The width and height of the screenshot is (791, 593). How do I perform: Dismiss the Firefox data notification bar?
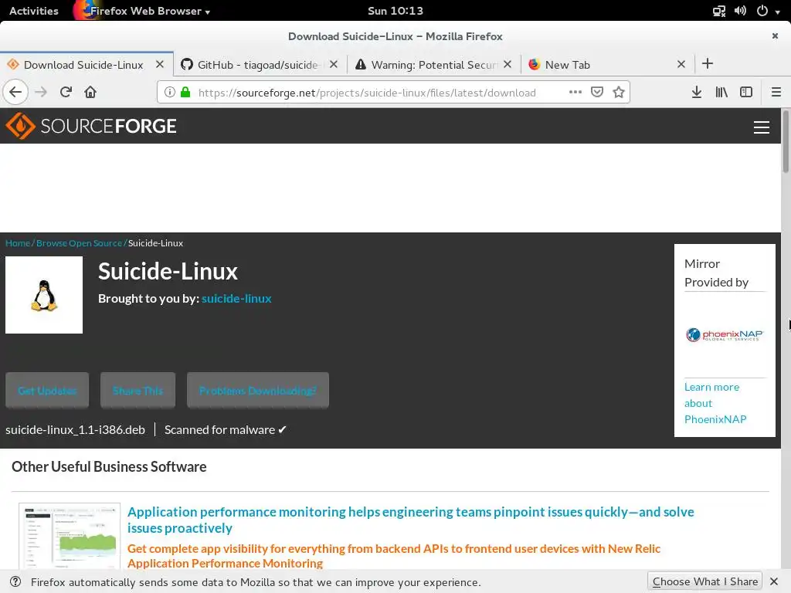(774, 581)
